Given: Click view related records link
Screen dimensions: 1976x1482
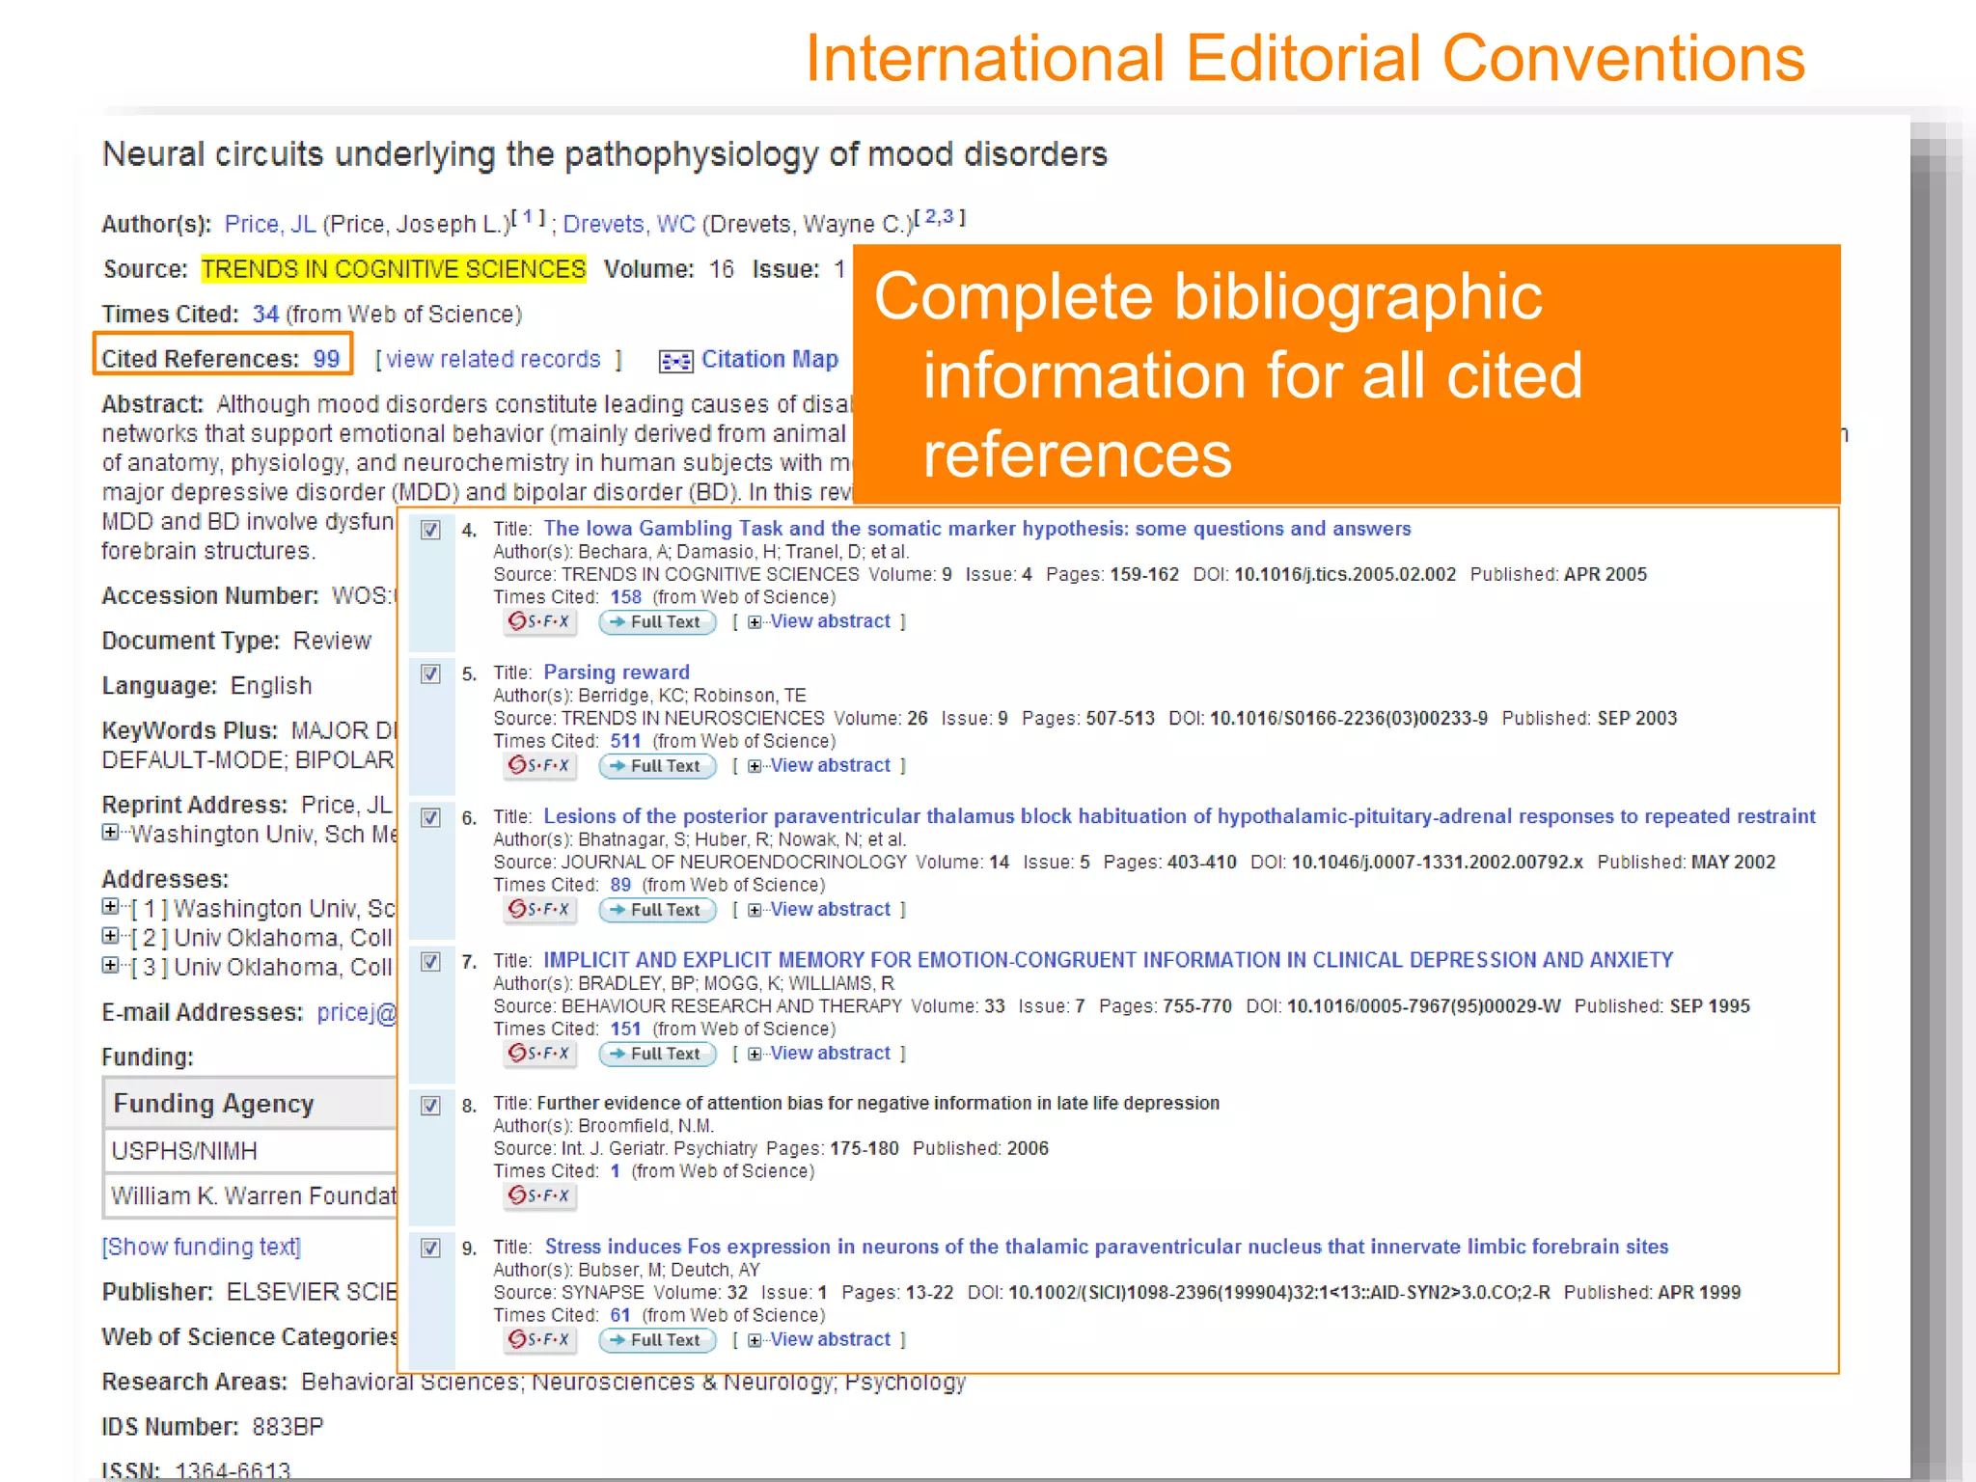Looking at the screenshot, I should coord(493,359).
